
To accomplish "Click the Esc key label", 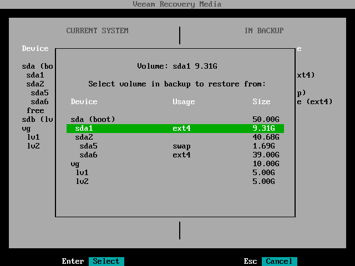I will click(x=250, y=261).
